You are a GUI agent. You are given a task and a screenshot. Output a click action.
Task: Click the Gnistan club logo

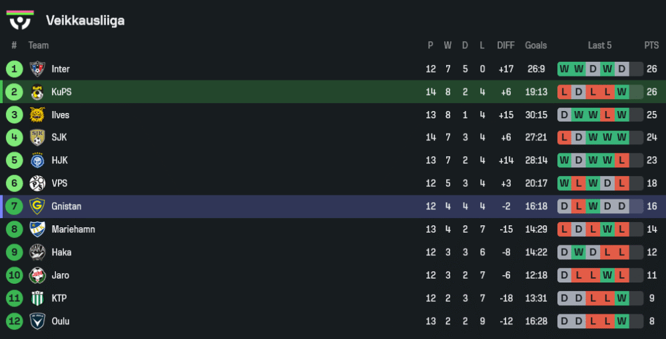point(37,207)
